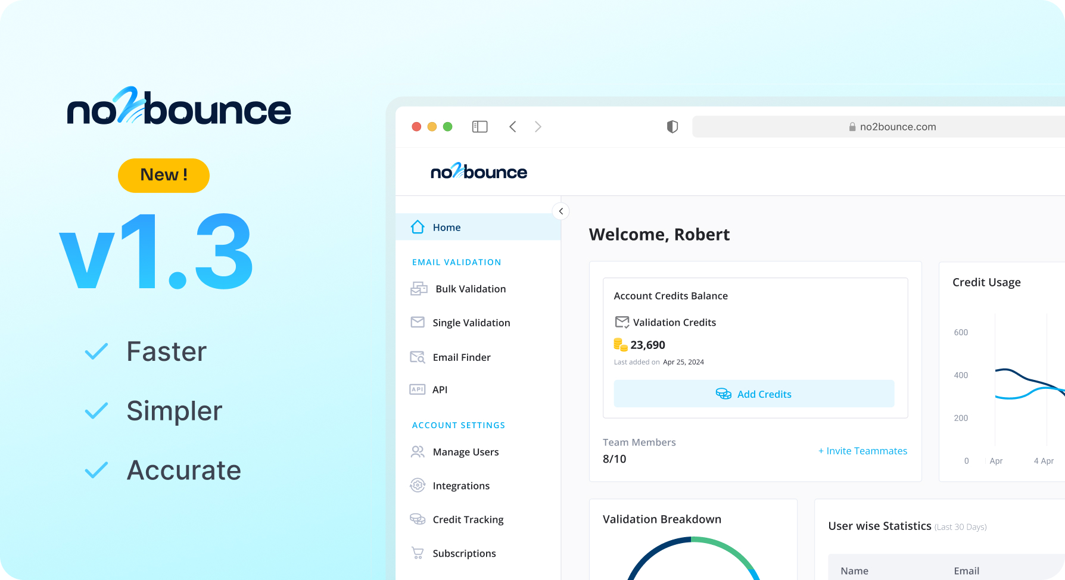Click the Validation Breakdown donut chart
Image resolution: width=1065 pixels, height=580 pixels.
click(x=693, y=558)
